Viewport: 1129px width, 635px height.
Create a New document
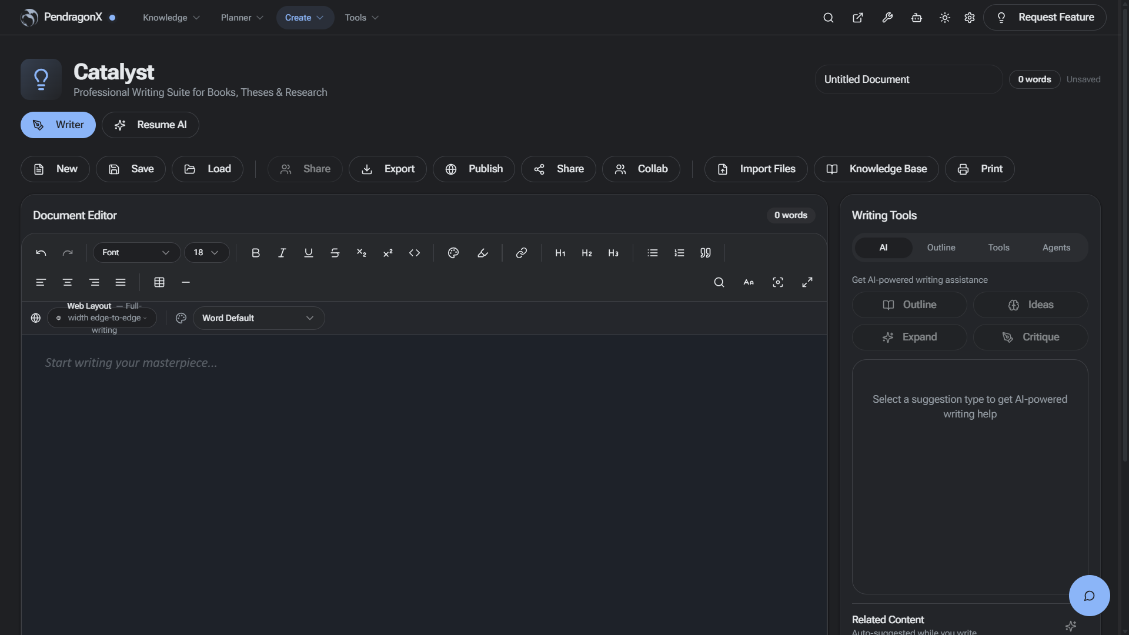(55, 169)
